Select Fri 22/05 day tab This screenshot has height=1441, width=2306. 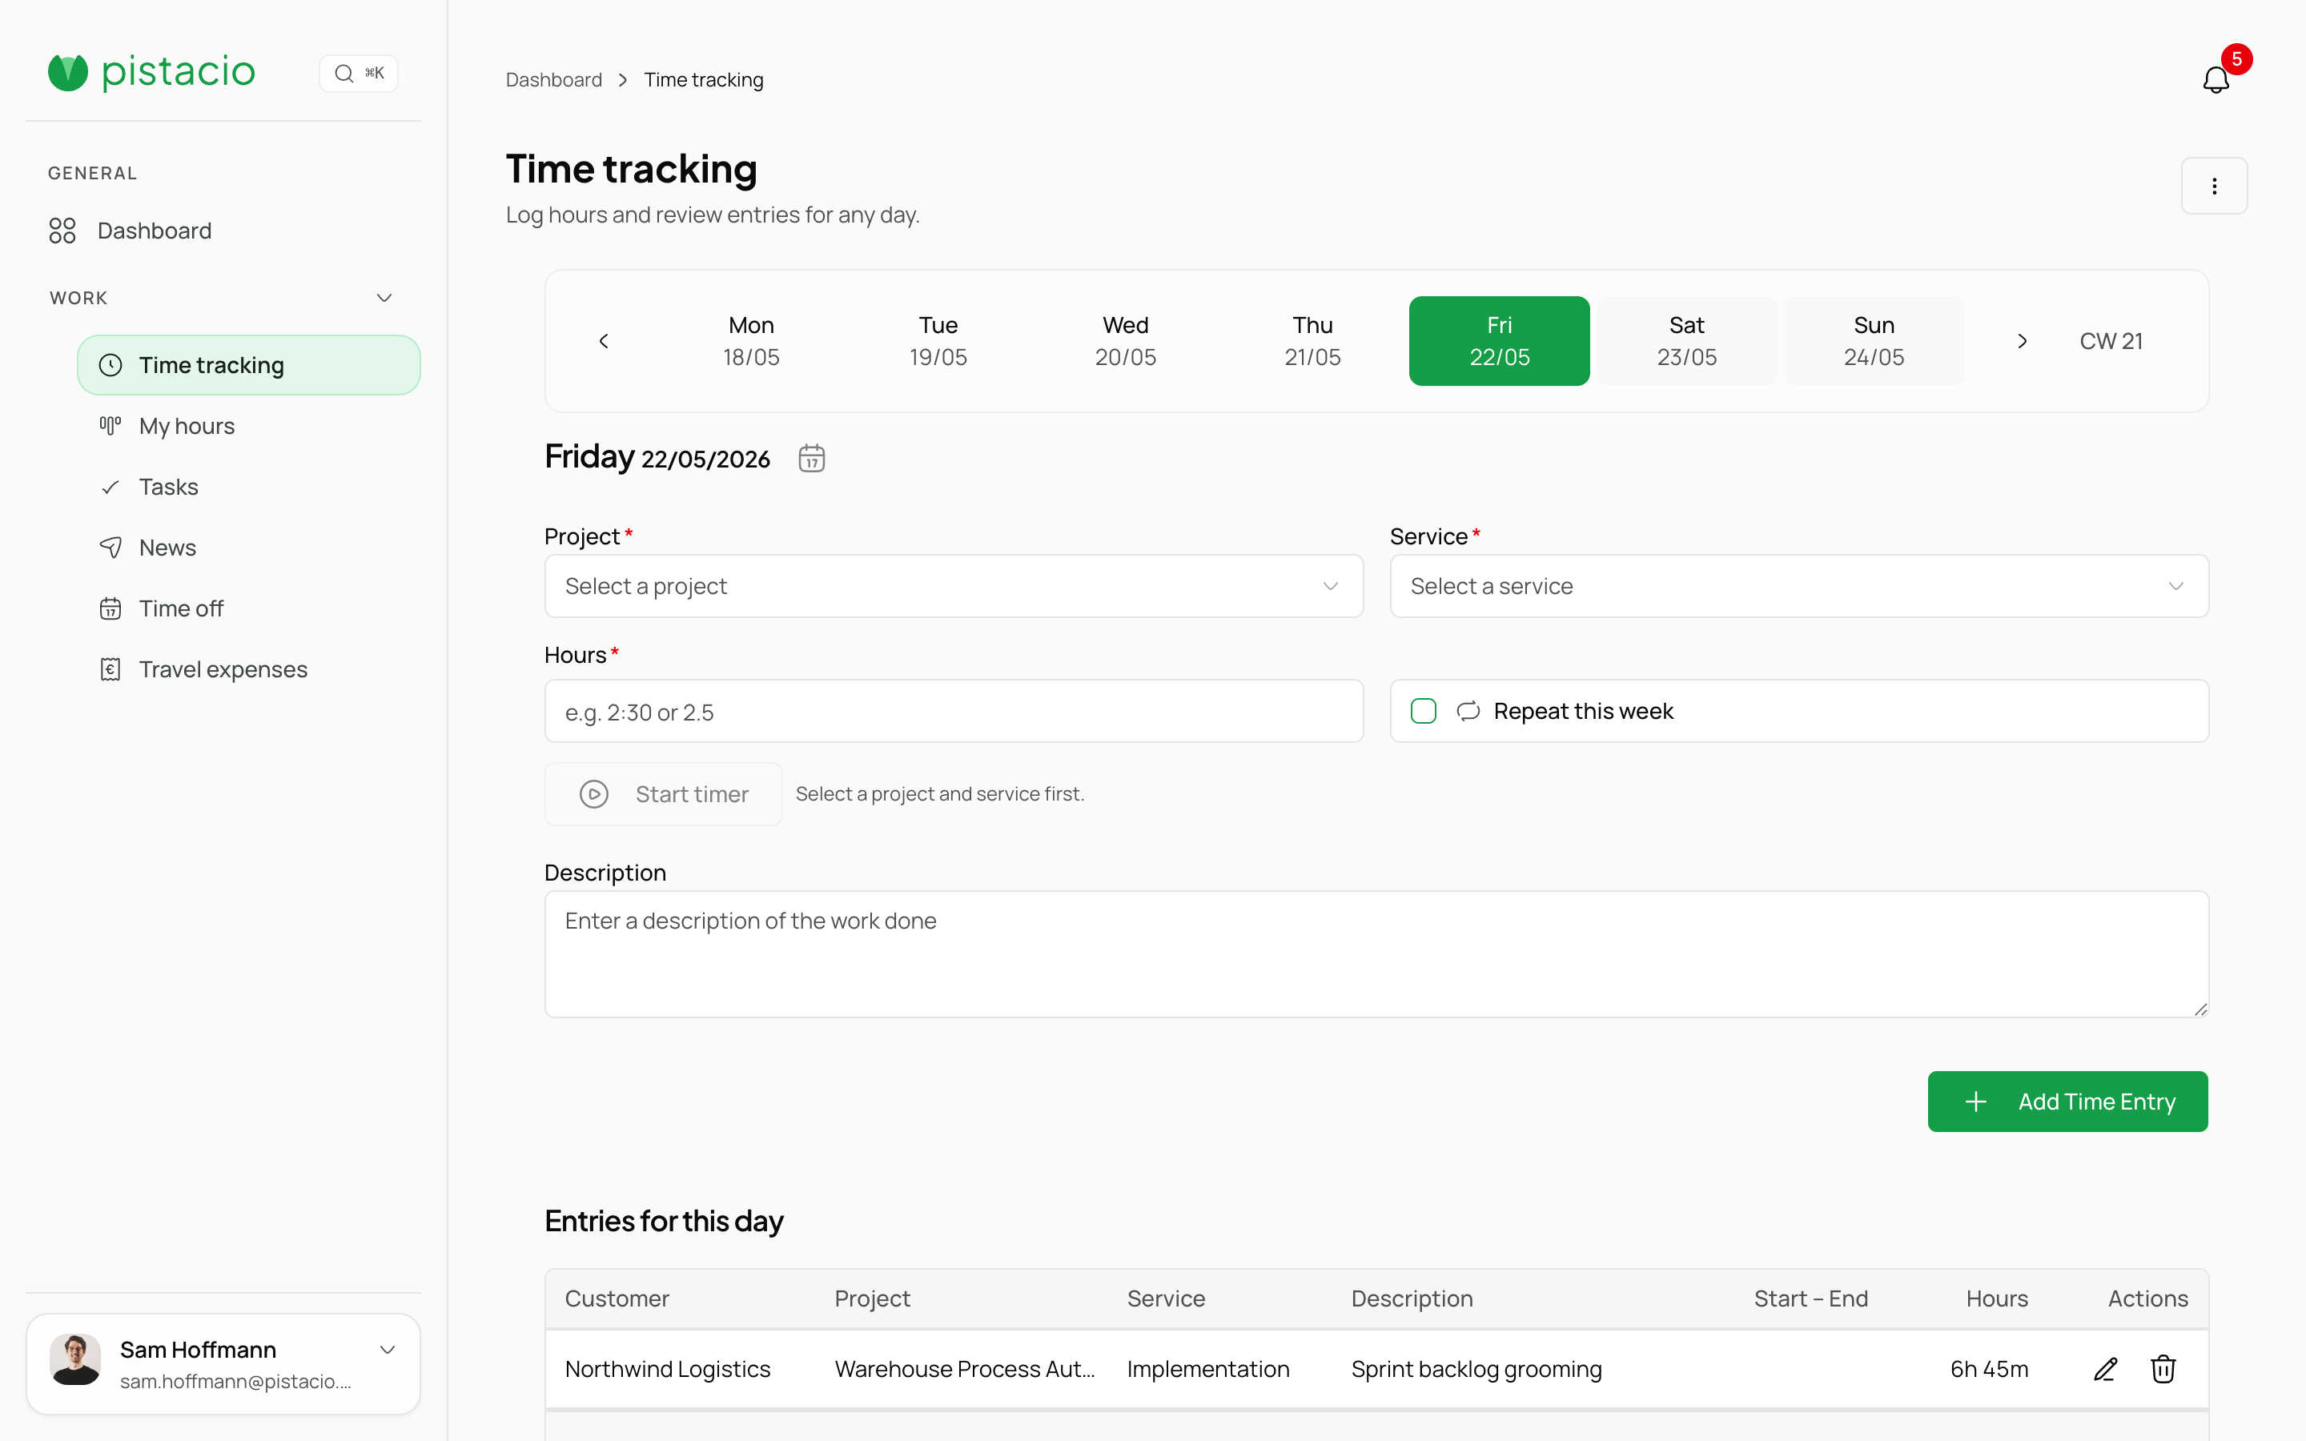1499,341
